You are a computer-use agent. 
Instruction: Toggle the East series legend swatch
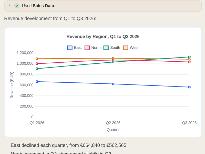(70, 48)
